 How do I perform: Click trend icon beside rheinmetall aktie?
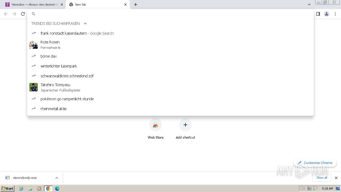pyautogui.click(x=34, y=109)
